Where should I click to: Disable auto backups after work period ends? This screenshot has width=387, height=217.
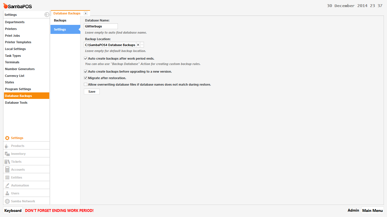pos(86,58)
